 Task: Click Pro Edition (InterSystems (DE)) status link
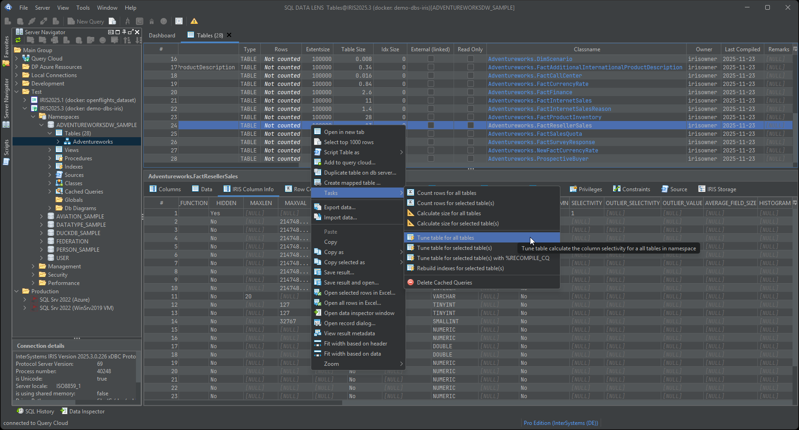[x=561, y=423]
